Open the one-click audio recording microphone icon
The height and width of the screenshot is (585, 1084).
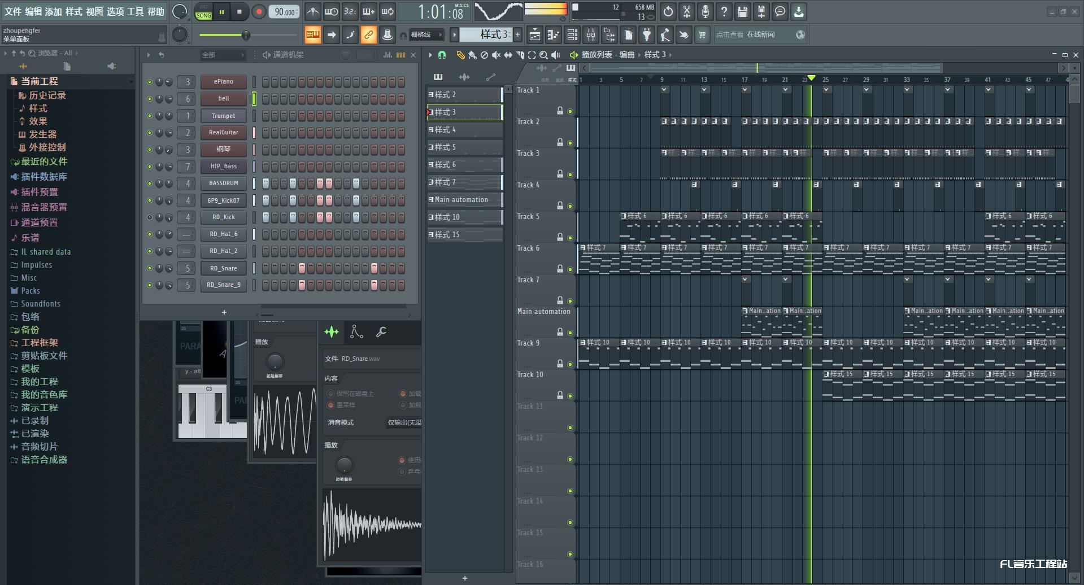pyautogui.click(x=705, y=11)
